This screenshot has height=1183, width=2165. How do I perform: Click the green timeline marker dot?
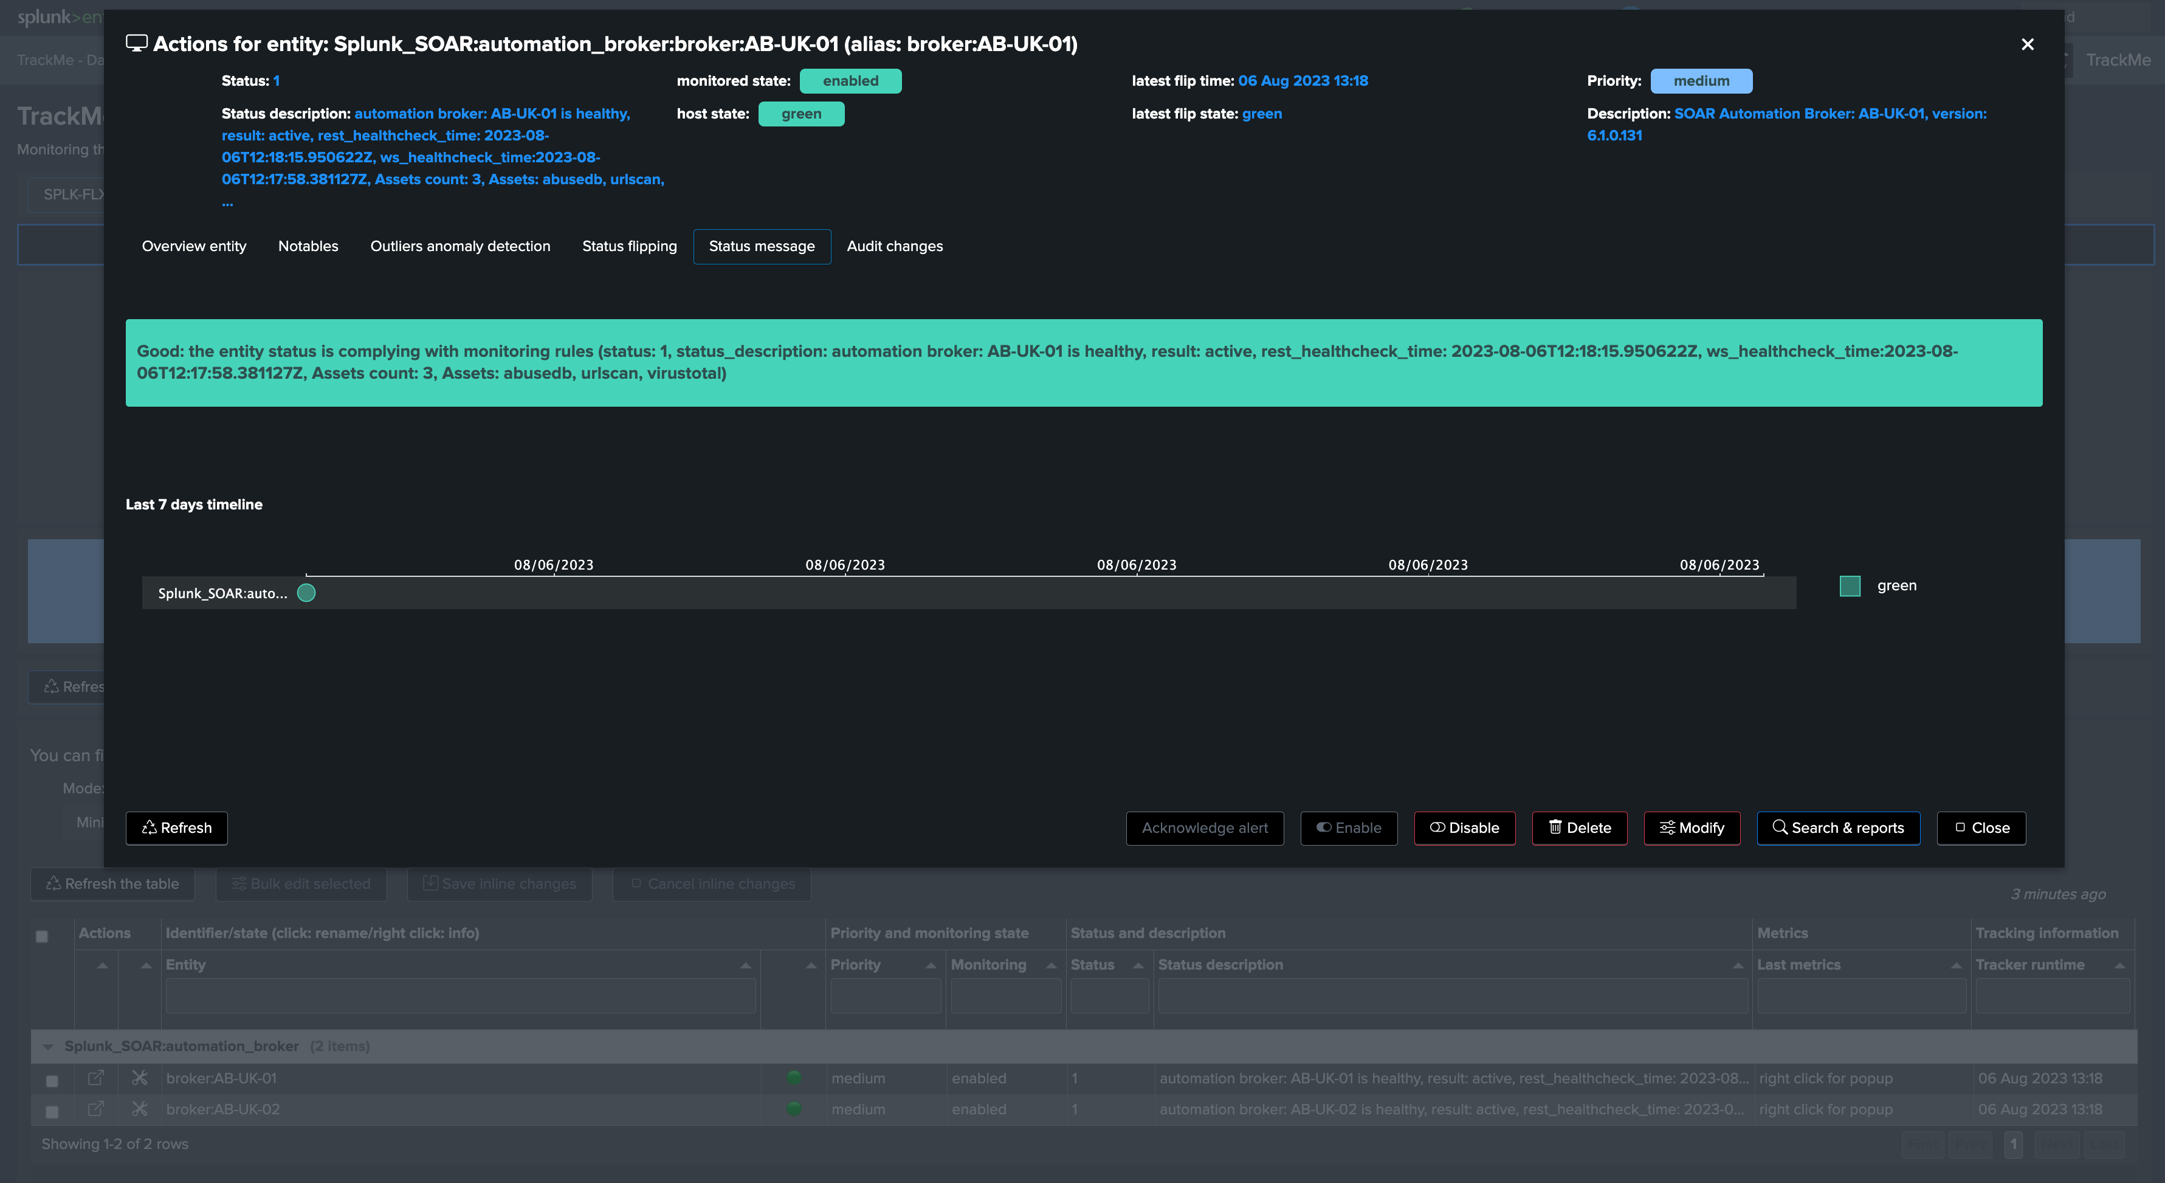[x=307, y=593]
